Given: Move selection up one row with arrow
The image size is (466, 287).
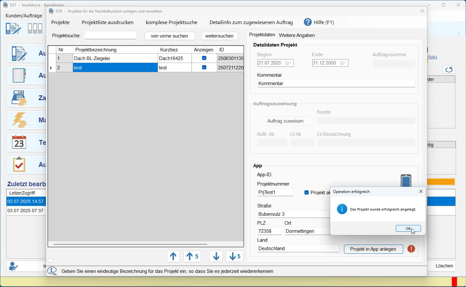Looking at the screenshot, I should point(173,257).
